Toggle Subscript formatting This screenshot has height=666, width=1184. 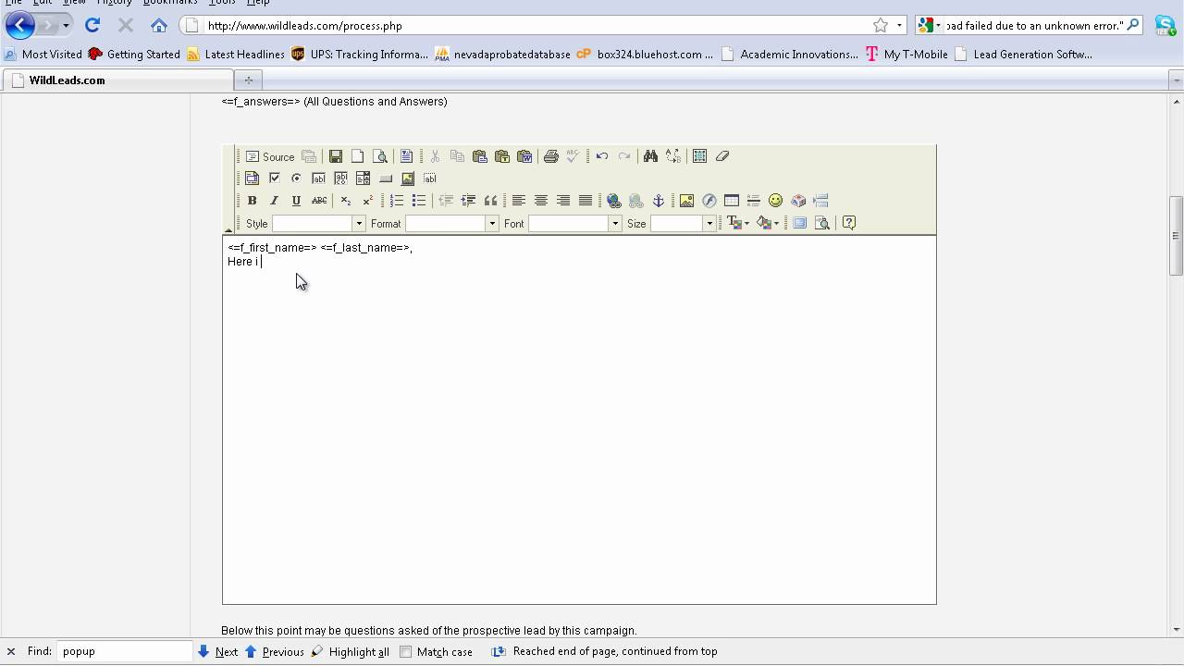pyautogui.click(x=345, y=201)
